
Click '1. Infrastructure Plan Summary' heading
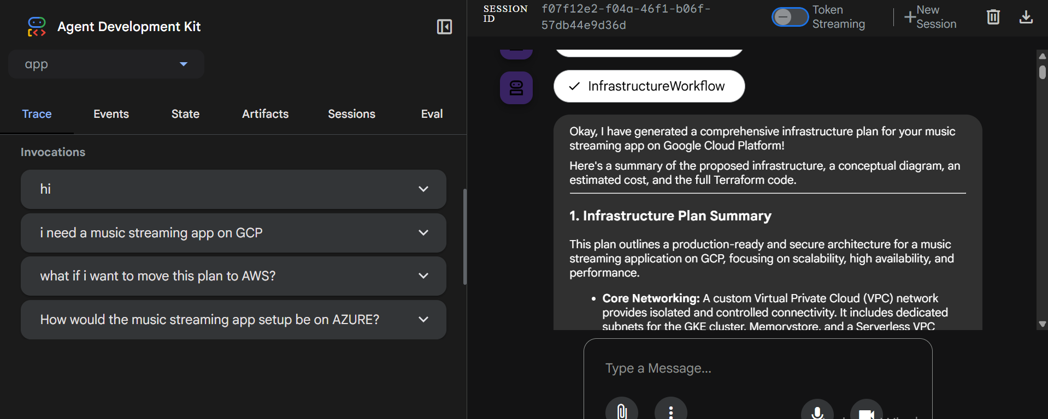(670, 216)
